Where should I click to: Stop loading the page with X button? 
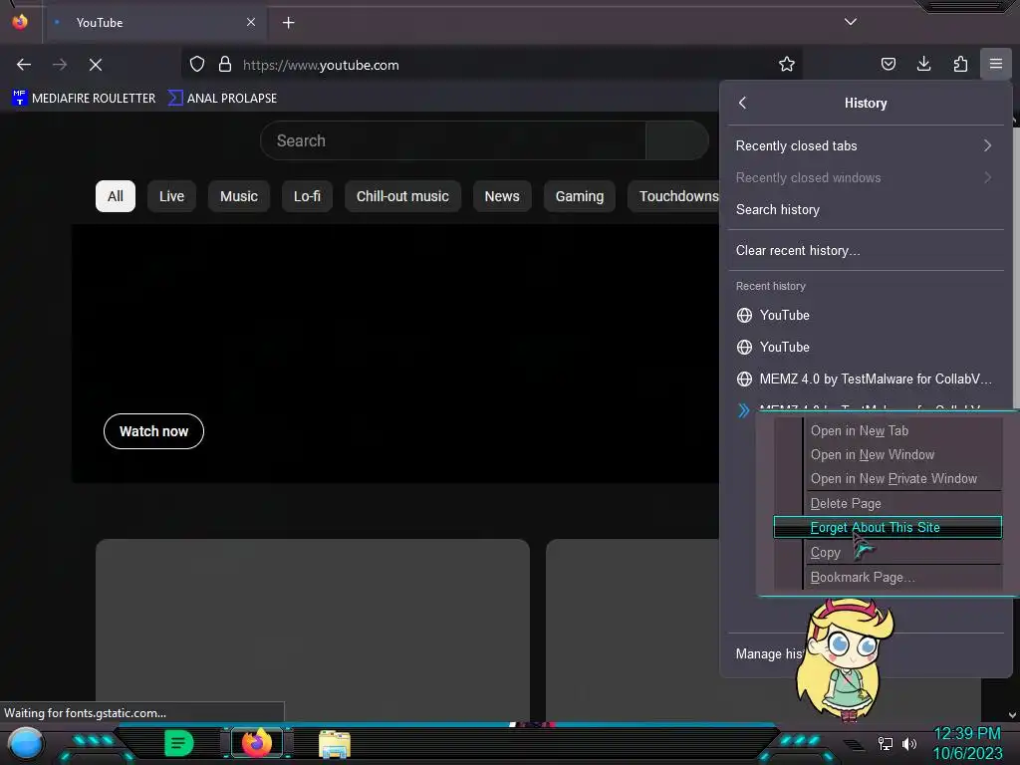tap(96, 65)
